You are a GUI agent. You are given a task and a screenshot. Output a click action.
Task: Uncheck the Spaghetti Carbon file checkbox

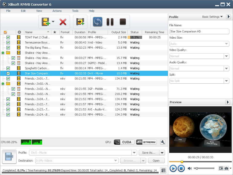coord(8,68)
